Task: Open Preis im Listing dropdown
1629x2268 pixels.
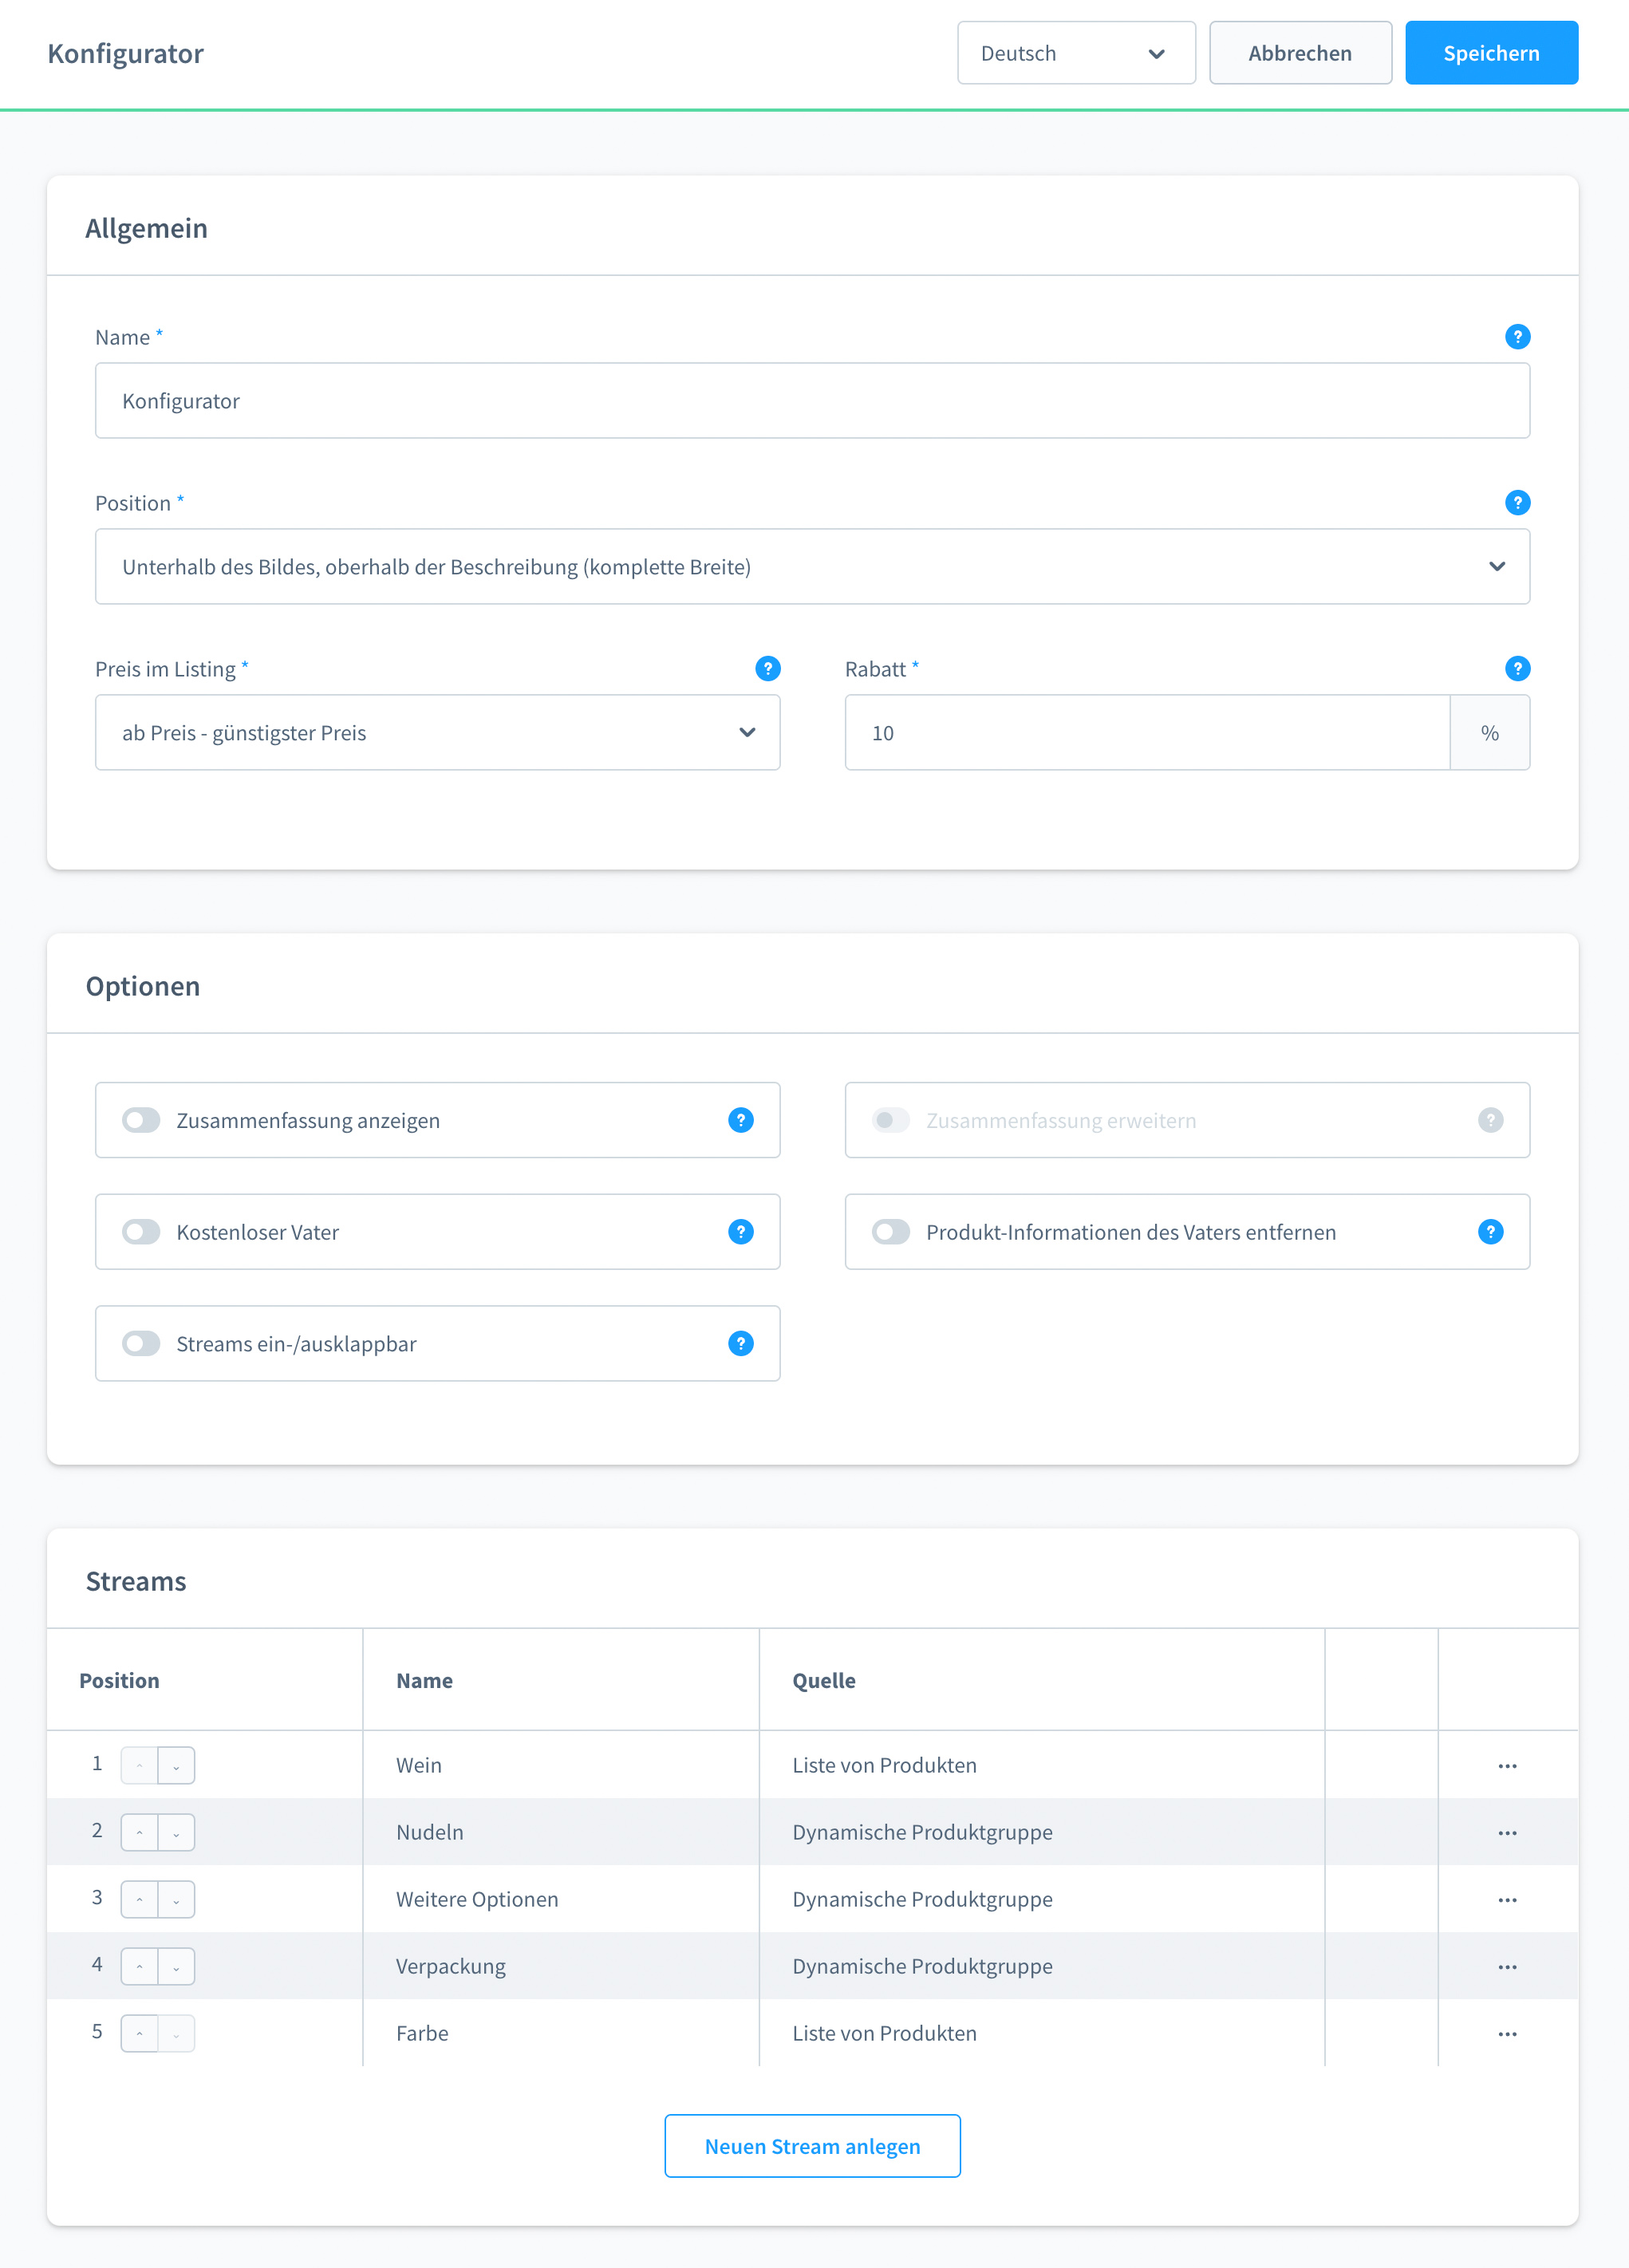Action: coord(437,733)
